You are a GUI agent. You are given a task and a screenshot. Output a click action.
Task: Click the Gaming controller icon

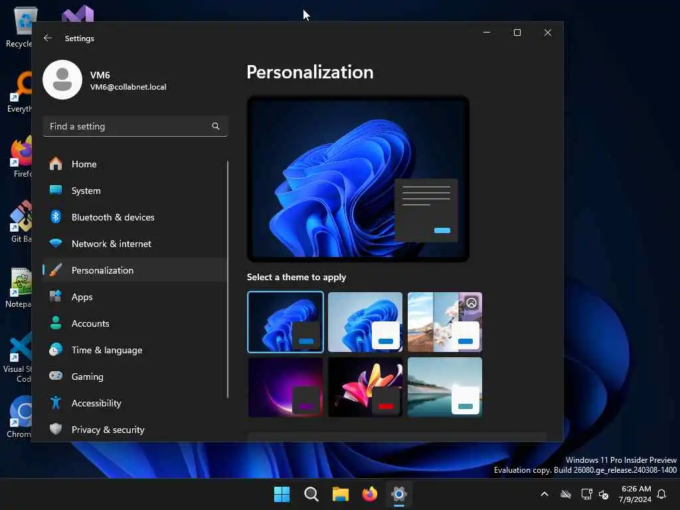[x=56, y=376]
